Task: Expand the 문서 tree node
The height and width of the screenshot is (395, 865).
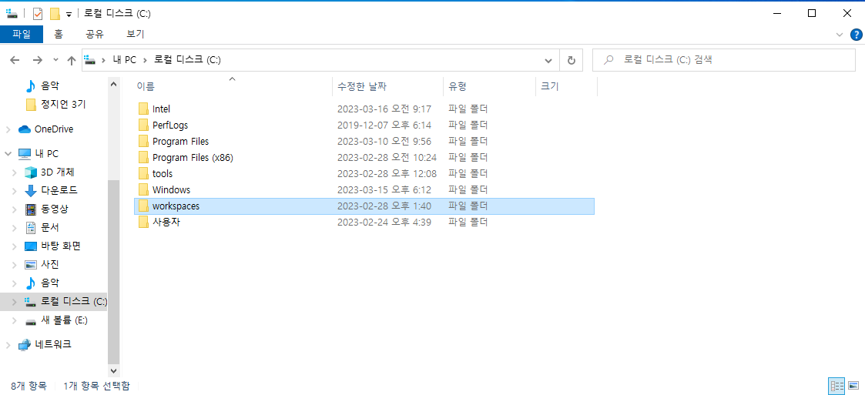Action: pos(15,227)
